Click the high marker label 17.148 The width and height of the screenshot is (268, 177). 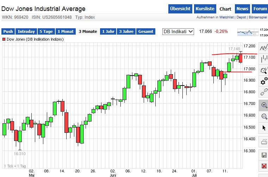[x=234, y=49]
